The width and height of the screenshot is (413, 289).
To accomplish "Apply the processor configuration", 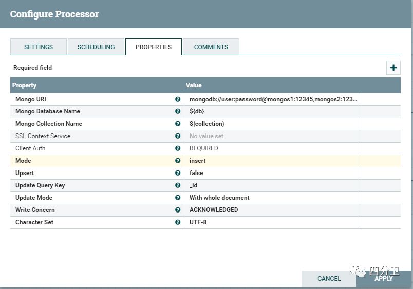I will point(384,278).
